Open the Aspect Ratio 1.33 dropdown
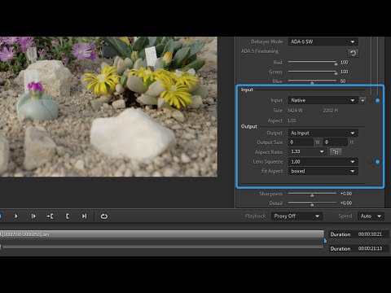 click(x=307, y=151)
